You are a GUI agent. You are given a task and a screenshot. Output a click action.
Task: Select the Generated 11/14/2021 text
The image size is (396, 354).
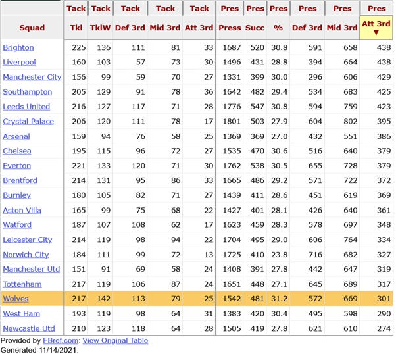(39, 350)
